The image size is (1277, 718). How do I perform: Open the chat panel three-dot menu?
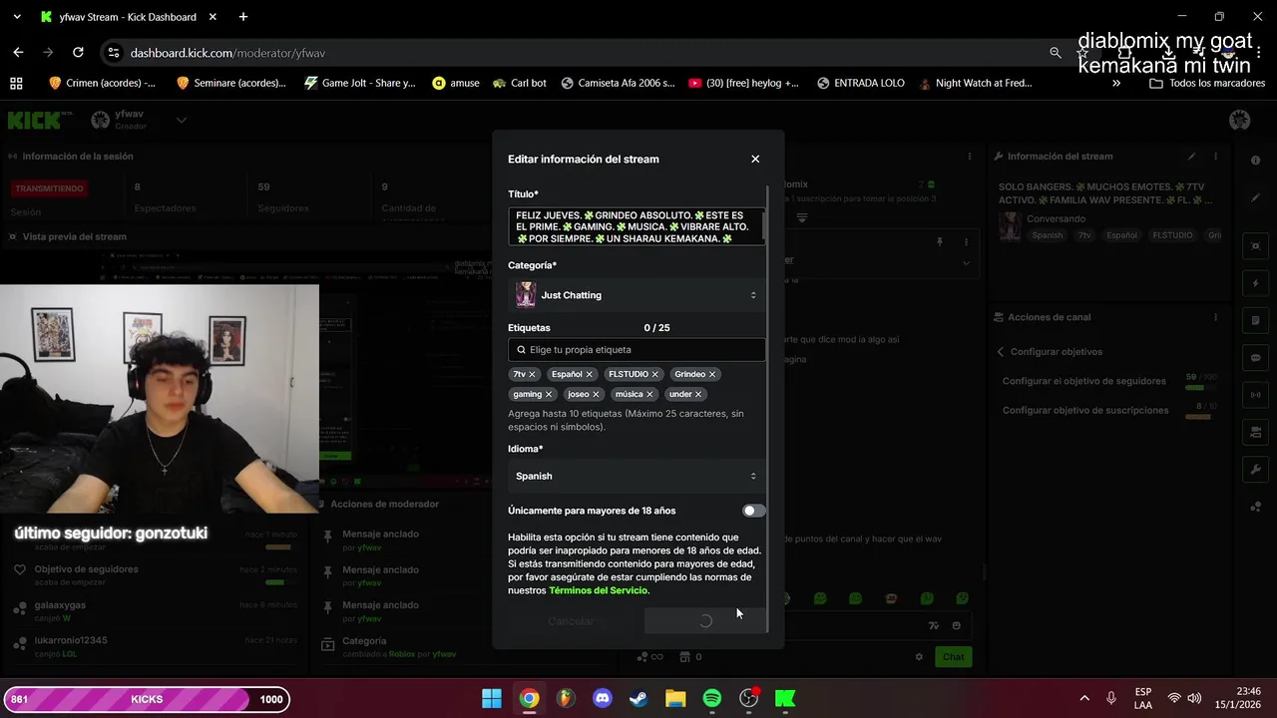(x=970, y=157)
